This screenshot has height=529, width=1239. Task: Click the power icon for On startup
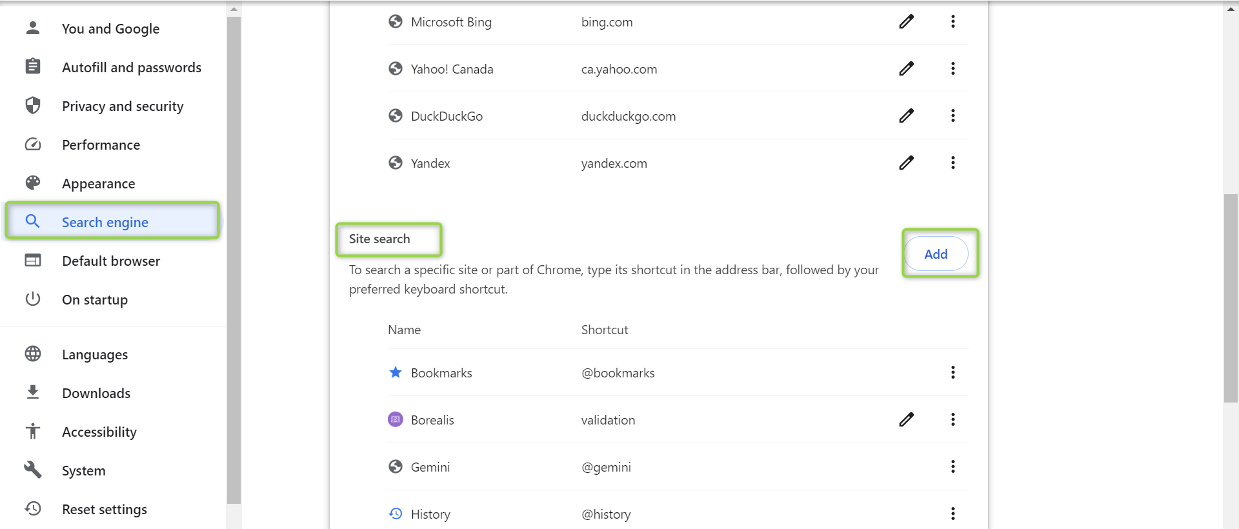tap(33, 299)
